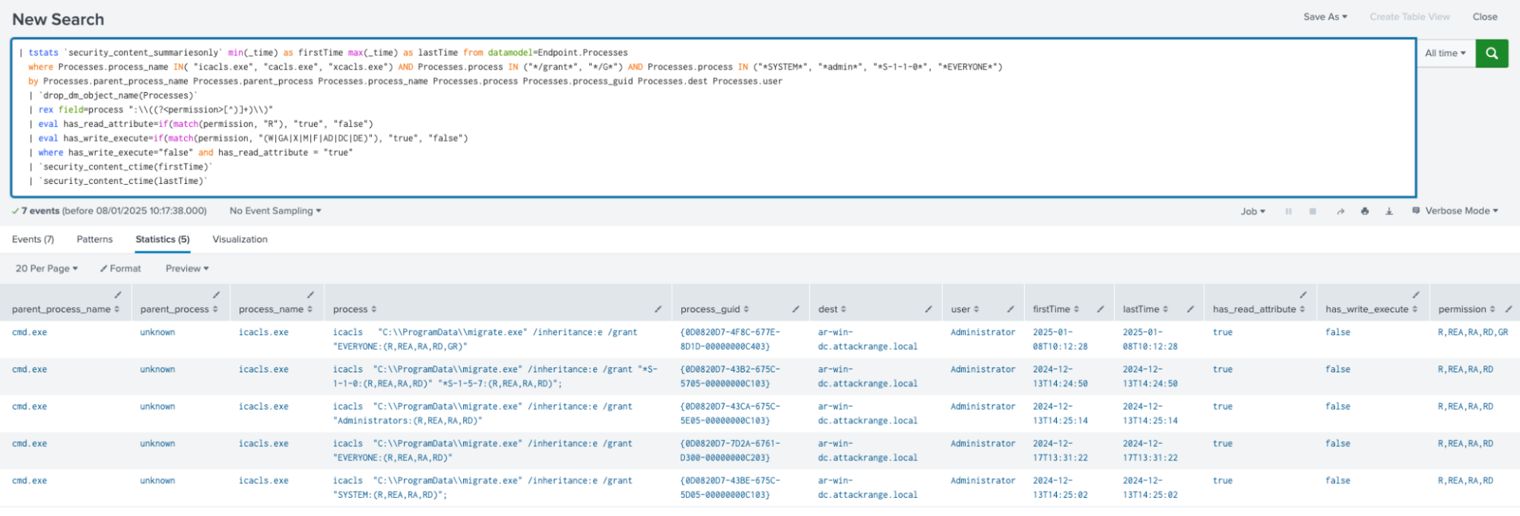Image resolution: width=1520 pixels, height=516 pixels.
Task: Share the search job
Action: click(1340, 211)
